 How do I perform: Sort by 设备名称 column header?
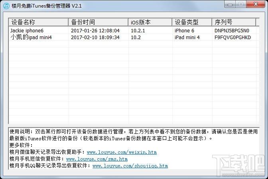click(x=39, y=22)
